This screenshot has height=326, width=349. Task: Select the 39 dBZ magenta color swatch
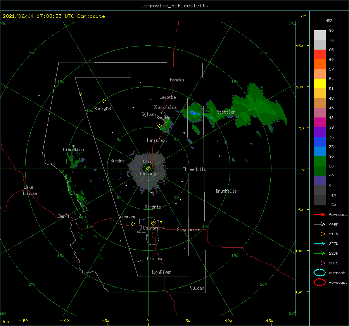tap(320, 122)
